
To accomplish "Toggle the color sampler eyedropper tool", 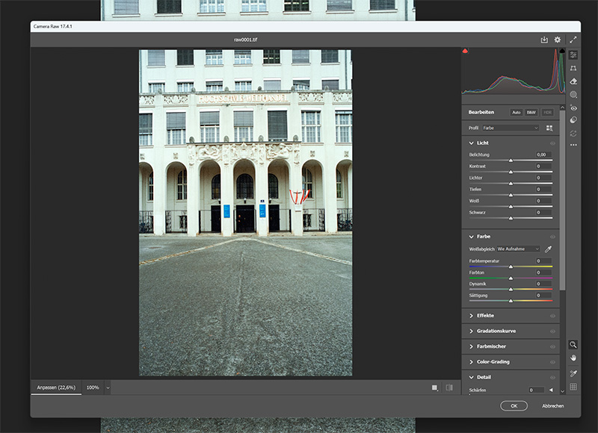I will 573,373.
